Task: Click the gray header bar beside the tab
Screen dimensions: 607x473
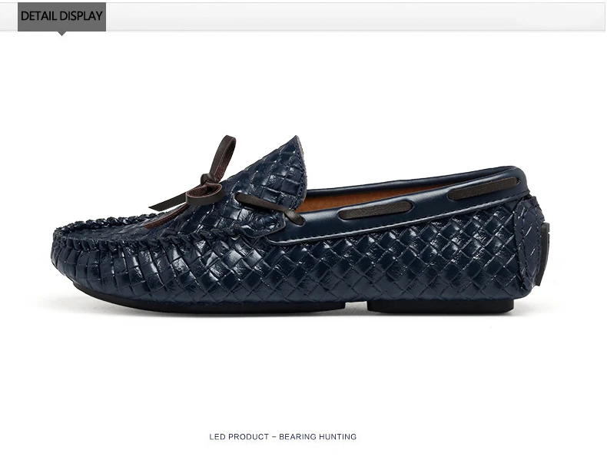Action: [x=356, y=16]
